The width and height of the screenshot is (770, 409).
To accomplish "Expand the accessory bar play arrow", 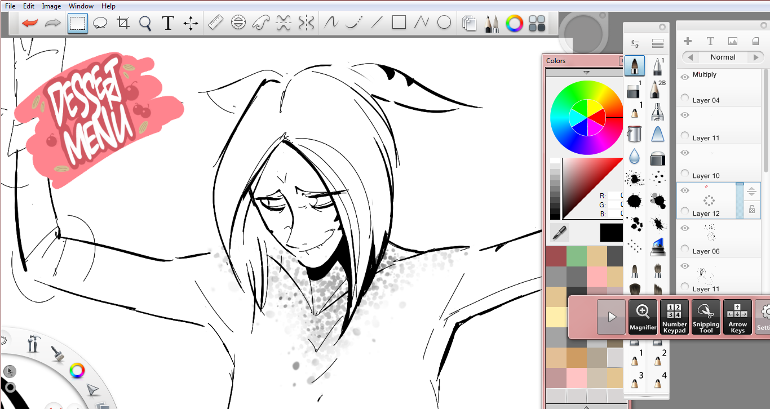I will click(612, 317).
